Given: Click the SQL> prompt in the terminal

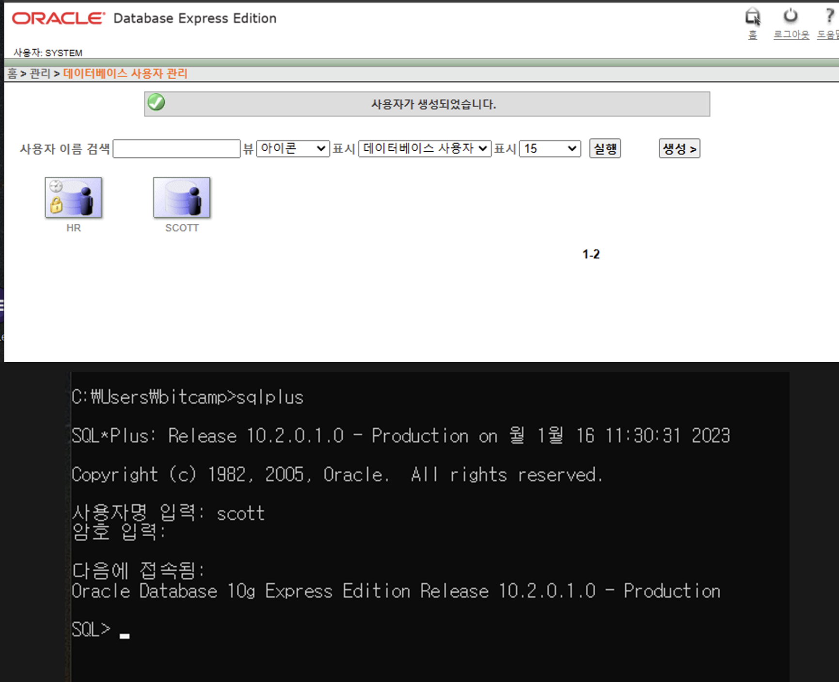Looking at the screenshot, I should coord(91,630).
